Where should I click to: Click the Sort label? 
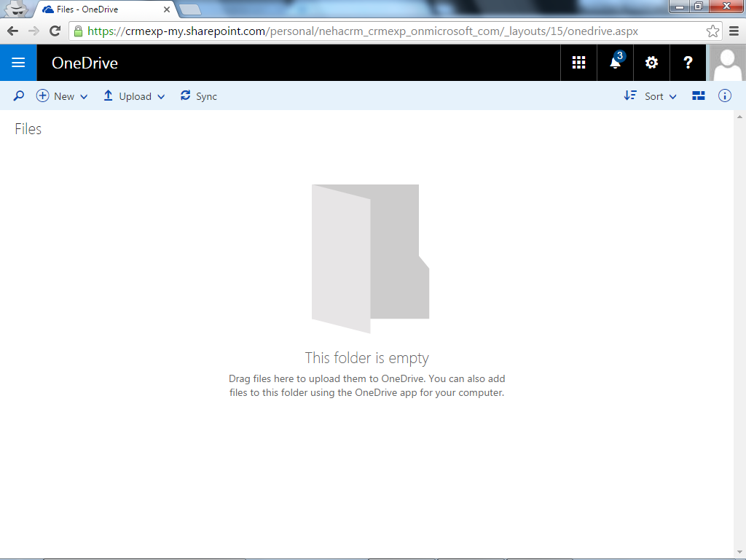point(653,97)
